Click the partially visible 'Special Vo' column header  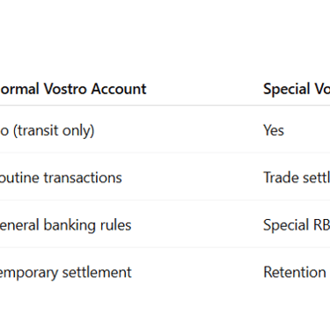click(297, 89)
